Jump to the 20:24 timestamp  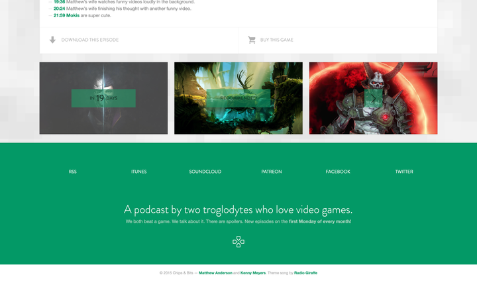click(60, 9)
